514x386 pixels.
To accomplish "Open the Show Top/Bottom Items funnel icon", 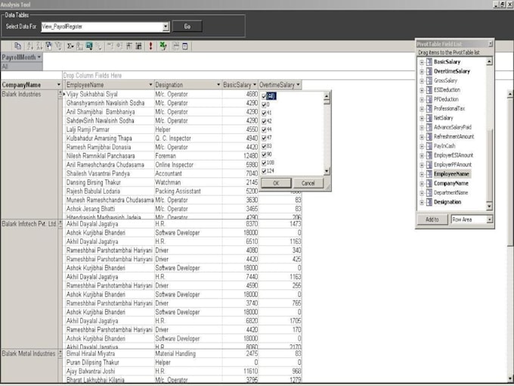I will (x=58, y=46).
